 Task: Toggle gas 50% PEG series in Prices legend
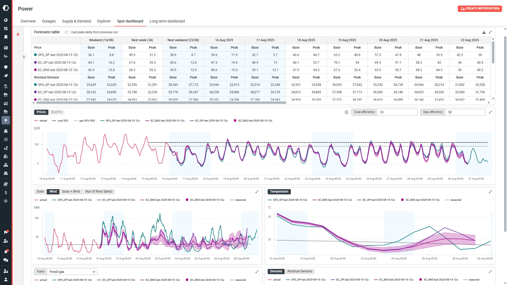(x=84, y=121)
